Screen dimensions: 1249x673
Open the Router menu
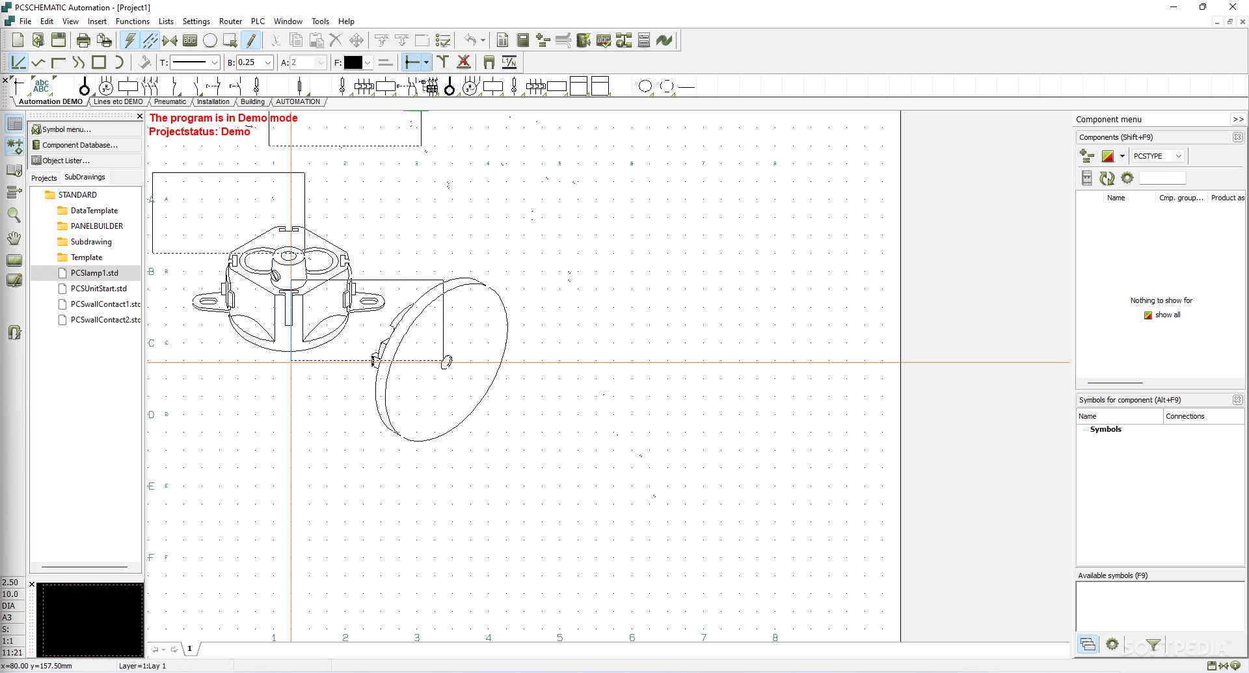[x=230, y=21]
